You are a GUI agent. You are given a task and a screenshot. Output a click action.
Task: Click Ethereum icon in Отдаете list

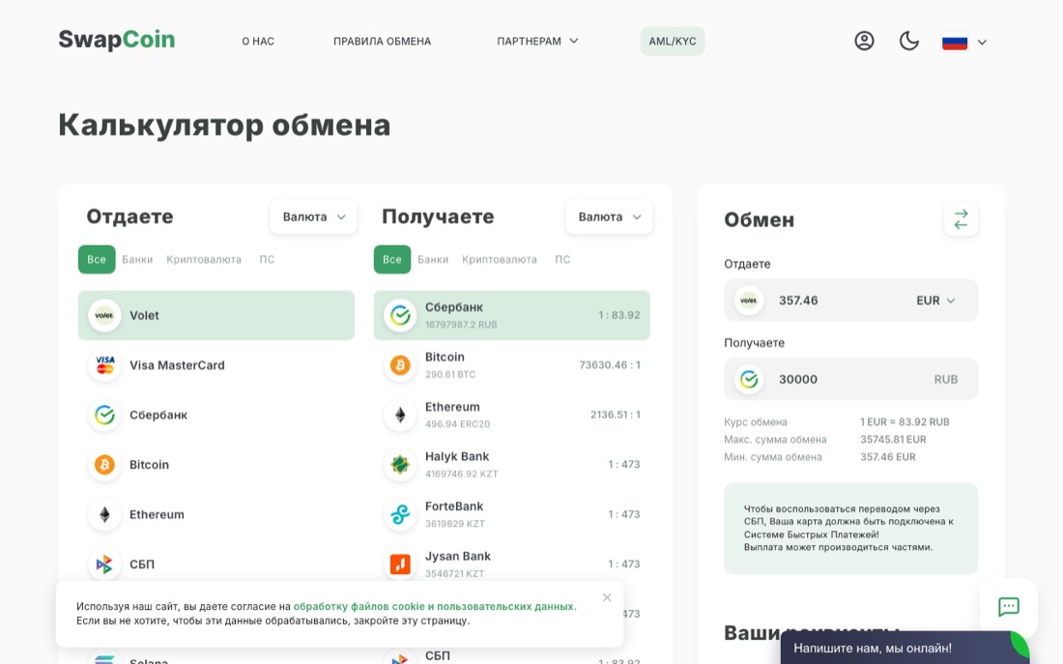pyautogui.click(x=104, y=514)
